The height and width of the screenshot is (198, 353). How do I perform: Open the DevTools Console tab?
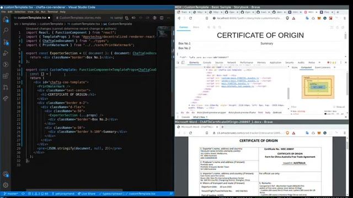pos(207,62)
